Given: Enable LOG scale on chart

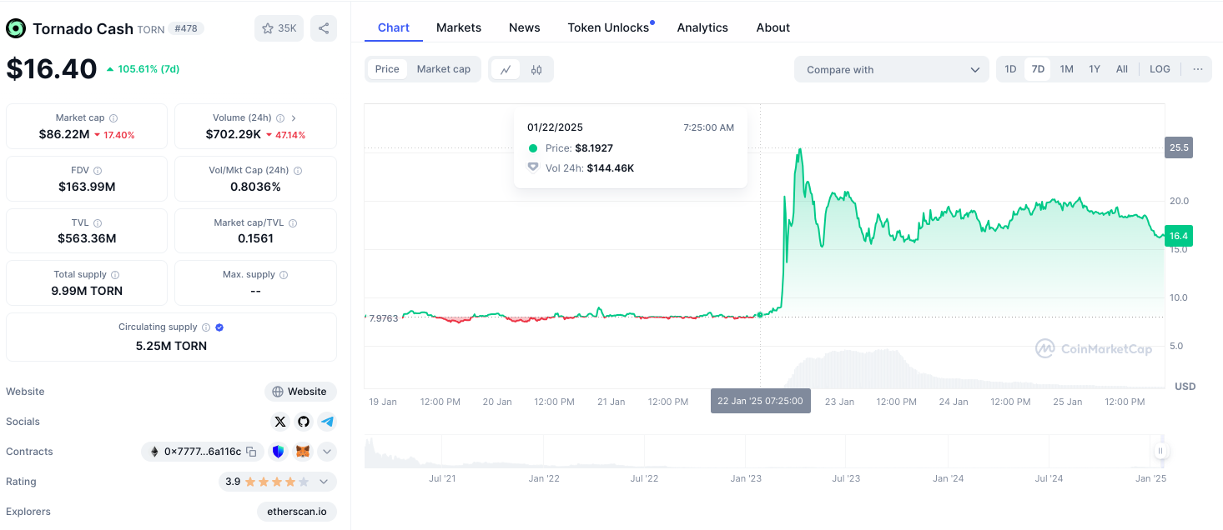Looking at the screenshot, I should click(x=1160, y=69).
